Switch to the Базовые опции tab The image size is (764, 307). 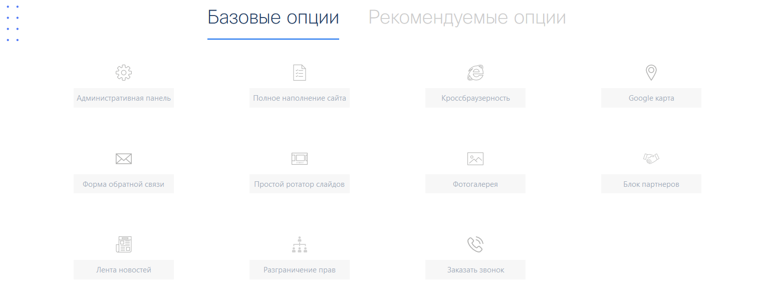(x=273, y=18)
